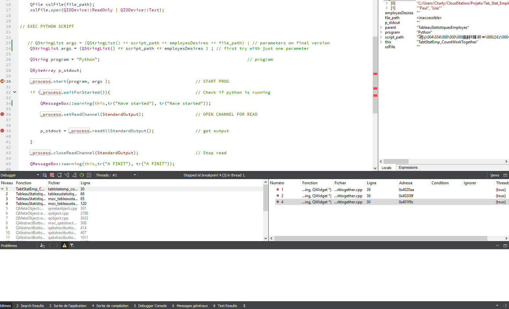The image size is (509, 309).
Task: Sort stack frames by Niveau column header
Action: (x=7, y=183)
